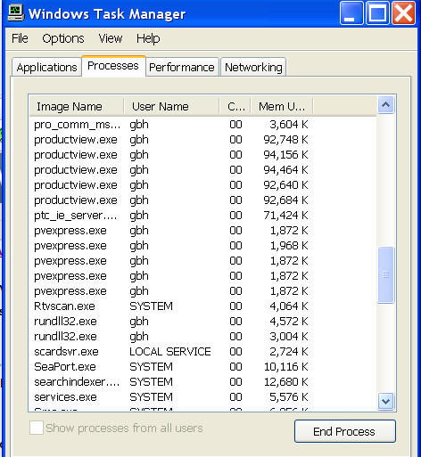Click the 2,724 K memory value

(289, 352)
